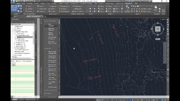Select Campus Dr - CL alignment

click(21, 43)
